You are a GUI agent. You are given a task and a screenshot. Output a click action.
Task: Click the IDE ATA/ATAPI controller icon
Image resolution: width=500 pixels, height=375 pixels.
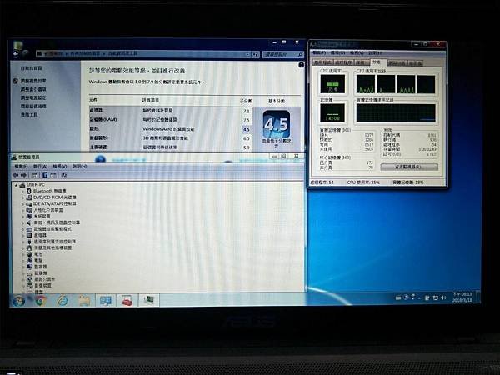click(x=29, y=204)
